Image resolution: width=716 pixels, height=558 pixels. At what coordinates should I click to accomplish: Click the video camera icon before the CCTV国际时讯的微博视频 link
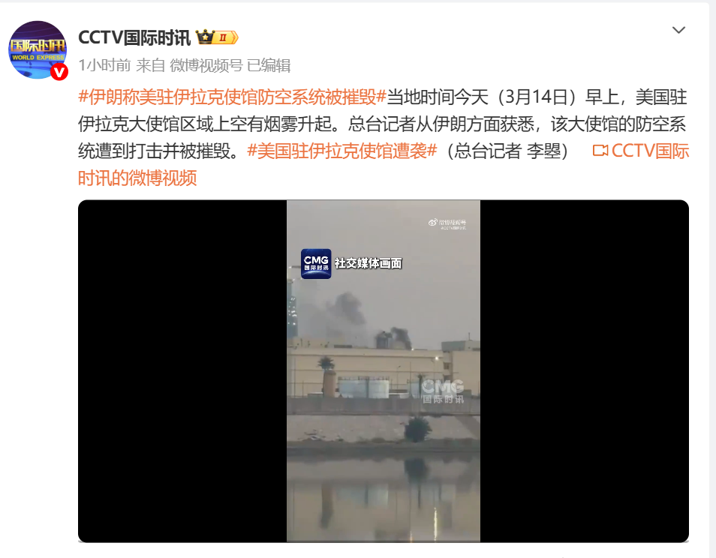tap(600, 151)
